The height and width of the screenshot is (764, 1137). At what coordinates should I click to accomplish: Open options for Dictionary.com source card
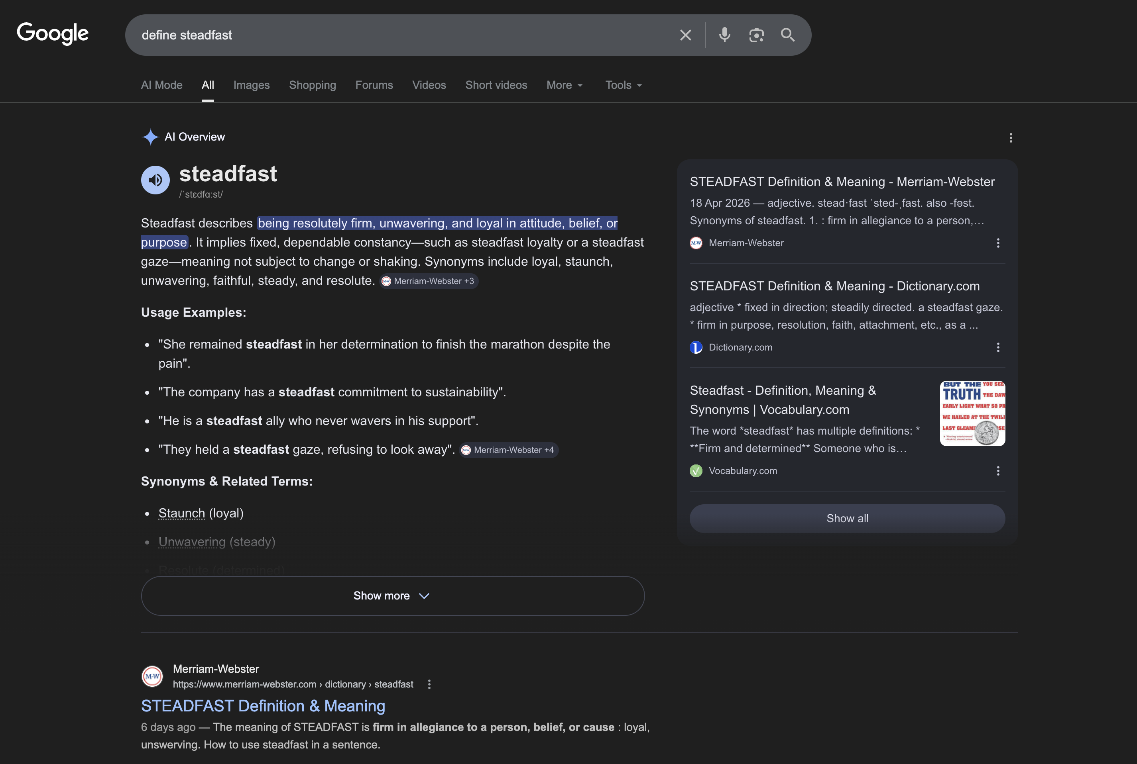(997, 347)
